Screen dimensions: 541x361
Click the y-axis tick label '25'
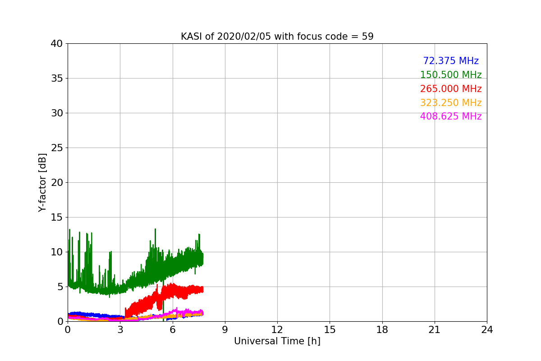[x=57, y=148]
